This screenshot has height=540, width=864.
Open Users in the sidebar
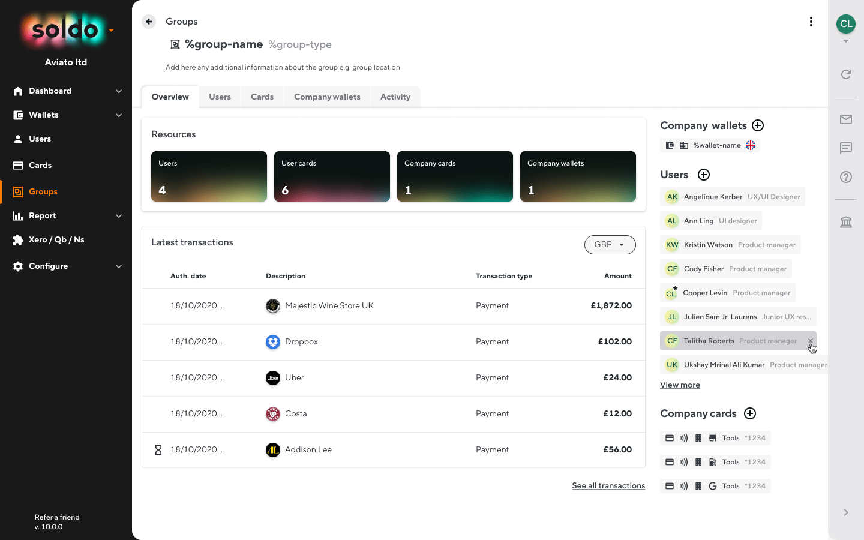(40, 139)
